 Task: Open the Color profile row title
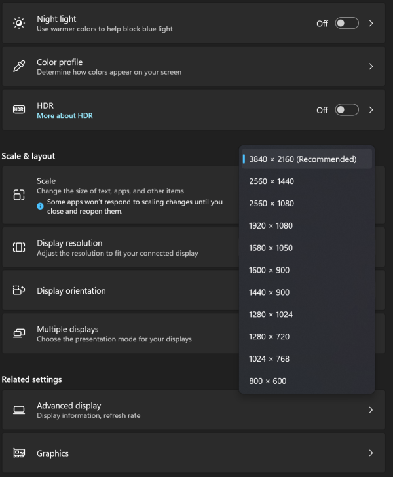coord(60,62)
